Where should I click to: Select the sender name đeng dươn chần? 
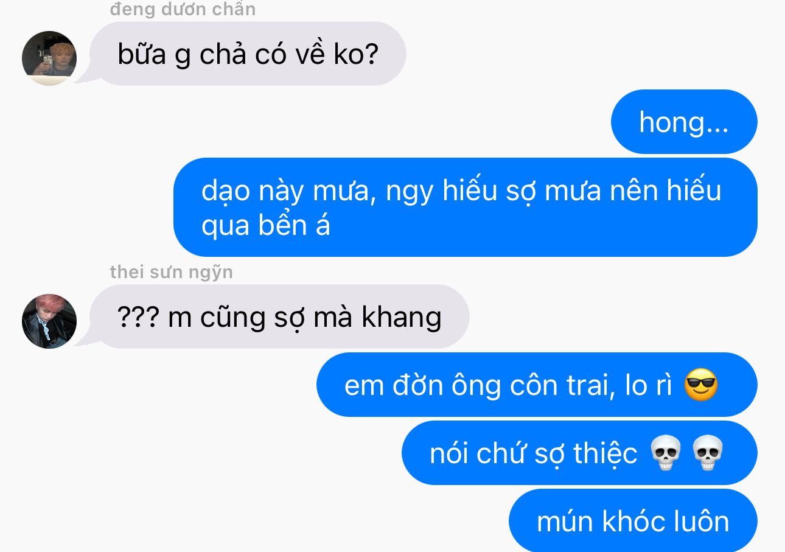tap(183, 9)
